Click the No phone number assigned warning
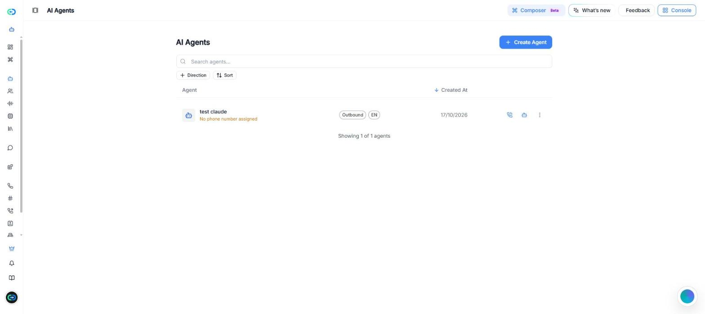This screenshot has width=705, height=314. click(228, 119)
